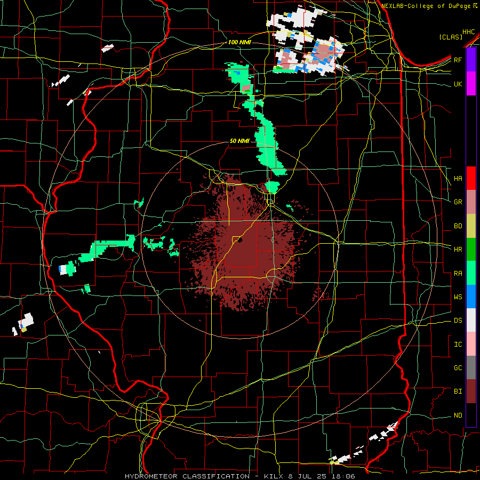Click the blue WS legend color swatch
480x480 pixels.
pos(471,297)
